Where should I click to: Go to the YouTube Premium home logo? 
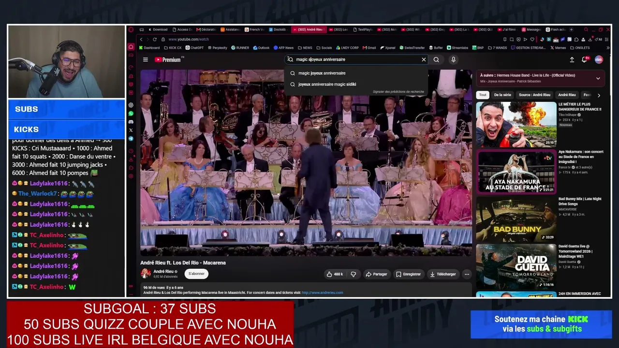pos(169,59)
